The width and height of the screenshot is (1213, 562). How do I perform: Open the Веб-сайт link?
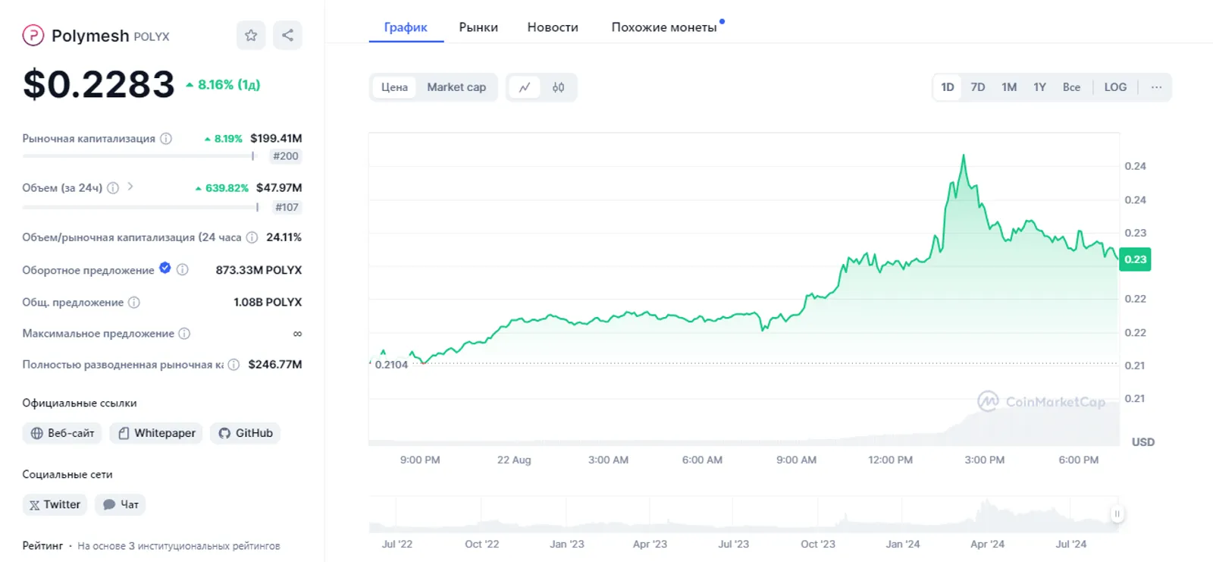point(62,433)
